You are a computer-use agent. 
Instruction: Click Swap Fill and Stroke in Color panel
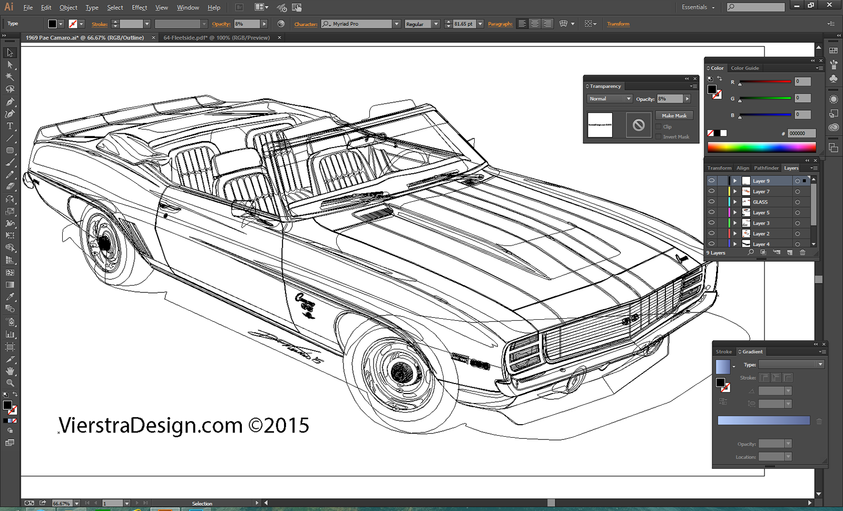[720, 78]
